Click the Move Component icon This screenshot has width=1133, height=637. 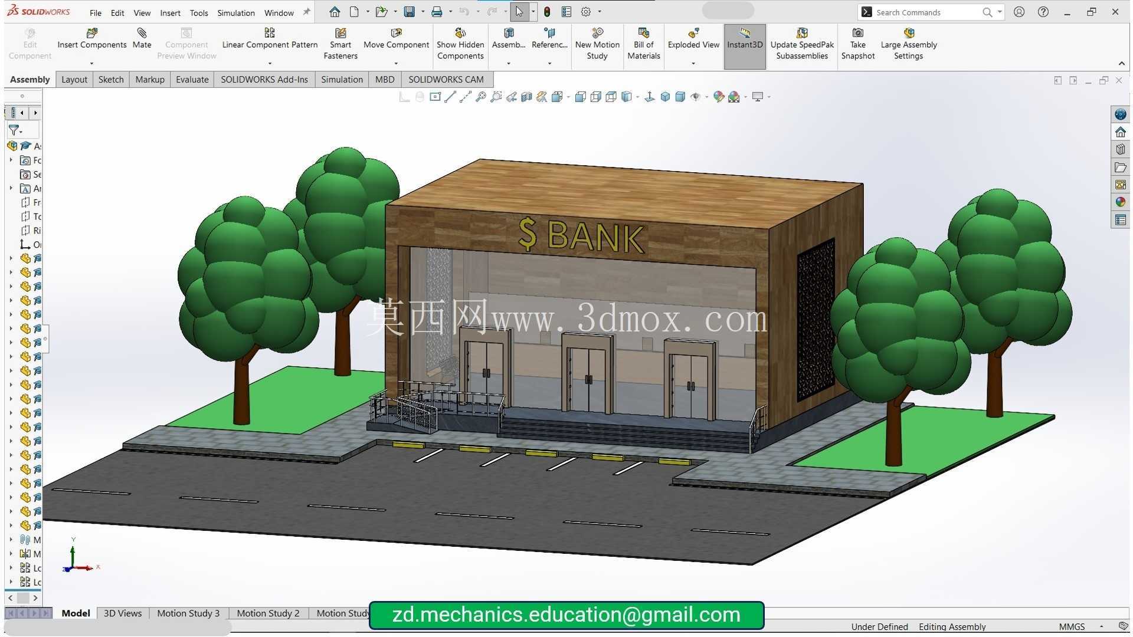[x=396, y=33]
